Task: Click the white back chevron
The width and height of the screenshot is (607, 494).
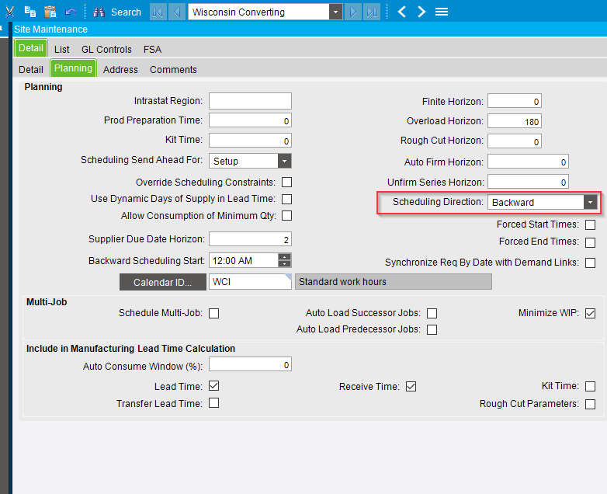Action: click(402, 12)
